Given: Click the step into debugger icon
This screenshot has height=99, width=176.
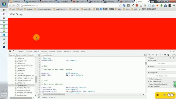Looking at the screenshot, I should click(x=156, y=55).
